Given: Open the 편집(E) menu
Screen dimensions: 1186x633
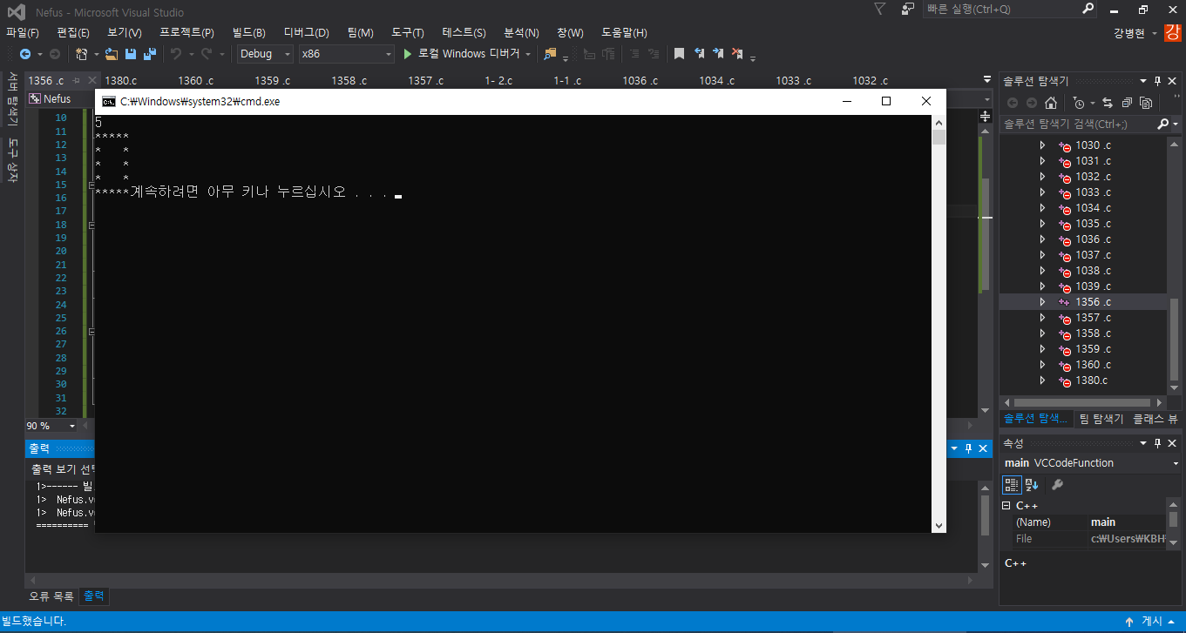Looking at the screenshot, I should [x=73, y=33].
